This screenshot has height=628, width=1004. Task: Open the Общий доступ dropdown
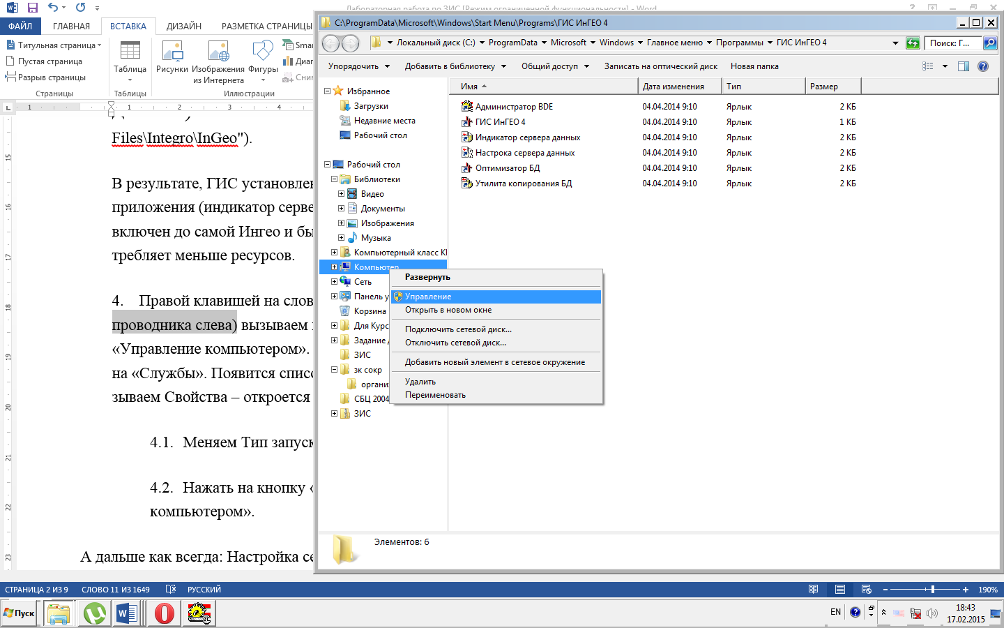coord(555,66)
